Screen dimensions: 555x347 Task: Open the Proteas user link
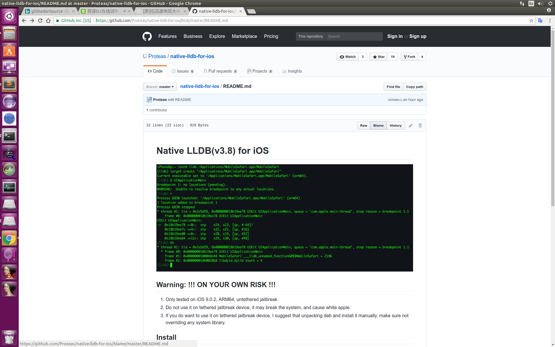pos(157,56)
